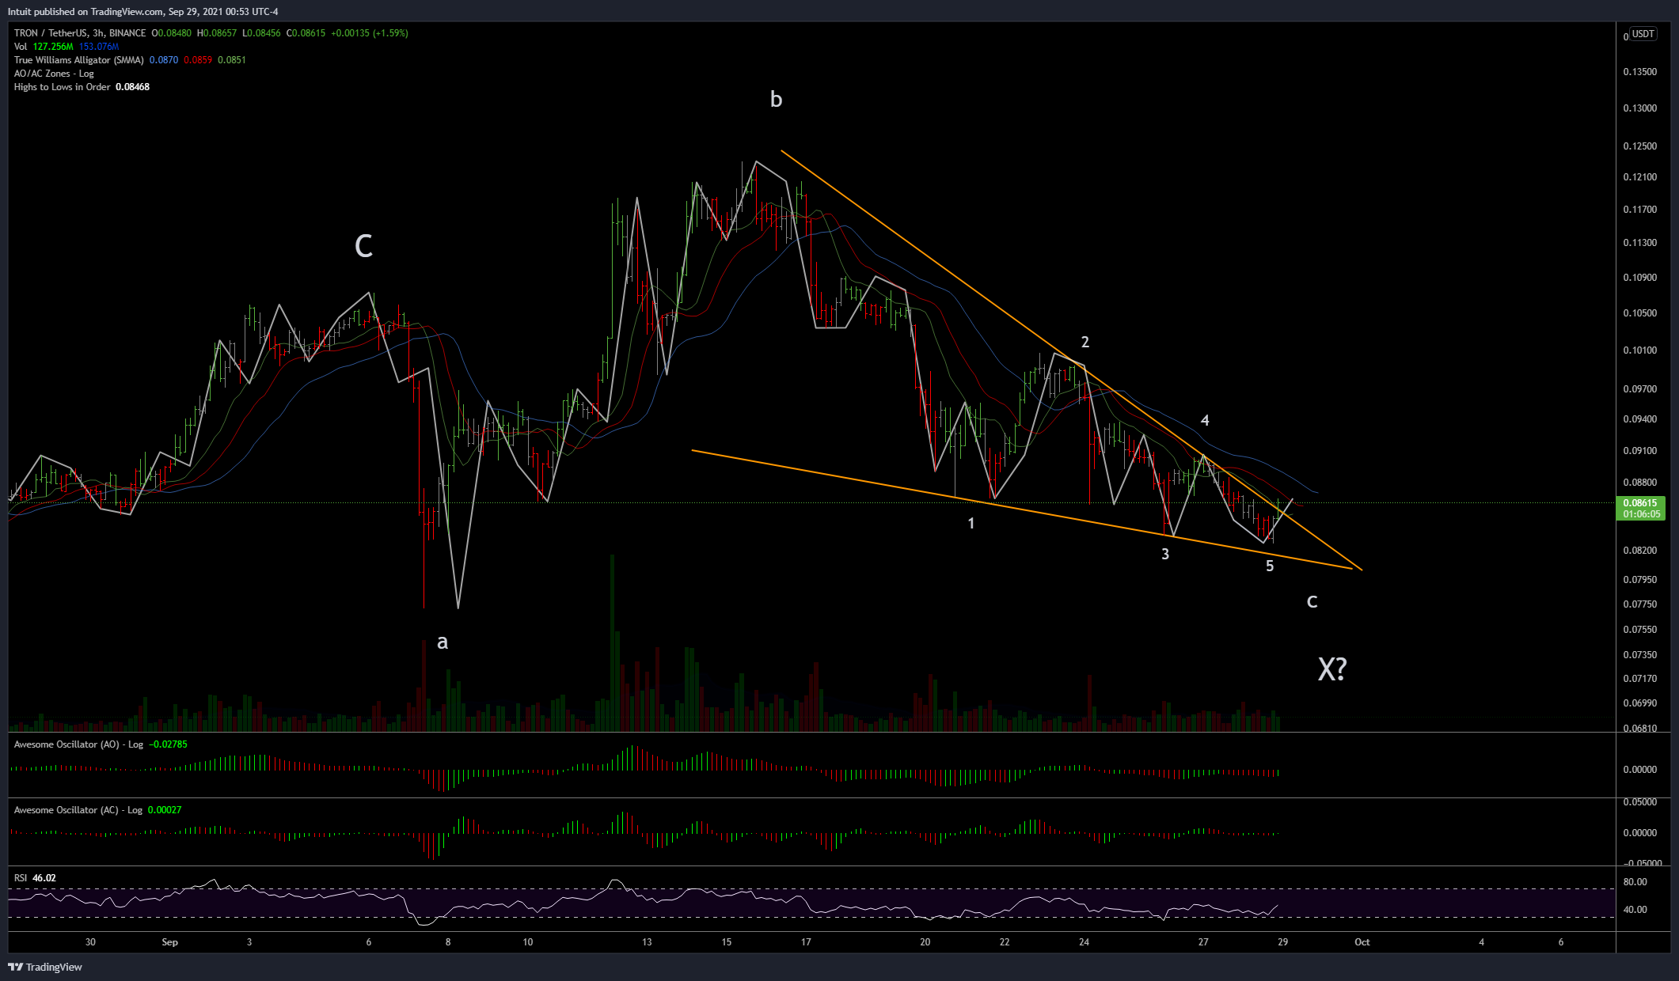Viewport: 1679px width, 981px height.
Task: Click the 0.11300 price axis label
Action: pyautogui.click(x=1639, y=243)
